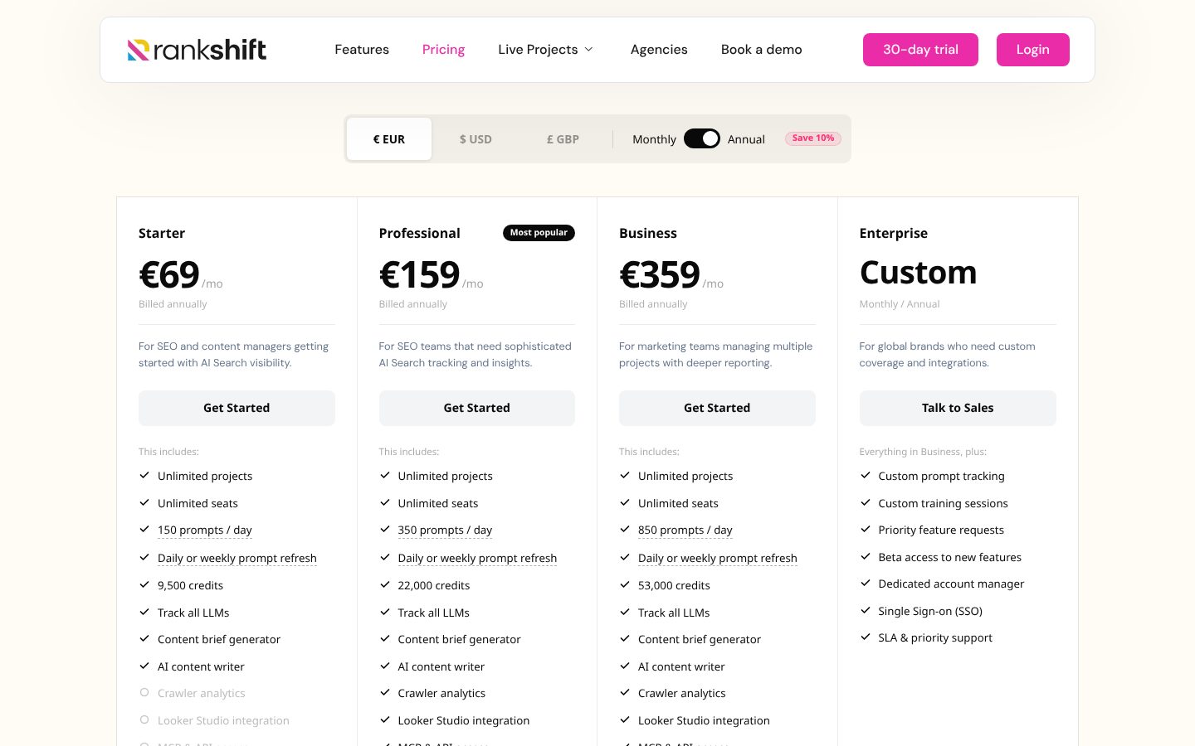
Task: Click Professional's Daily or weekly prompt refresh
Action: point(477,558)
